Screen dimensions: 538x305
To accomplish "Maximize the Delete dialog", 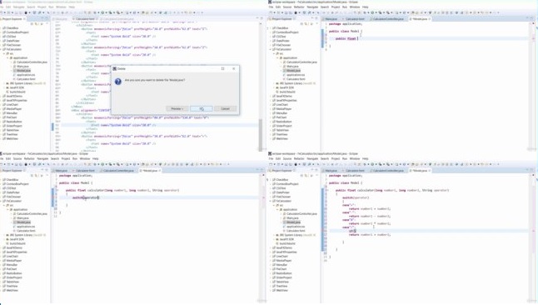I will (x=222, y=68).
